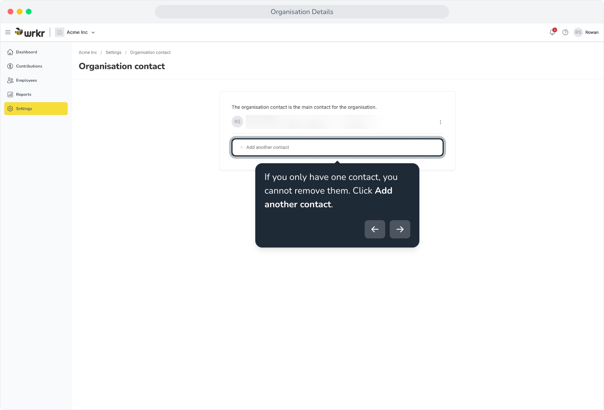
Task: Open the notifications bell
Action: 552,32
